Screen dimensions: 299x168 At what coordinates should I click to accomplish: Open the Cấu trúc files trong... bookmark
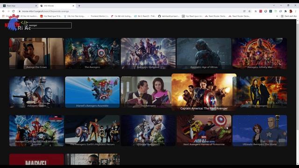74,16
